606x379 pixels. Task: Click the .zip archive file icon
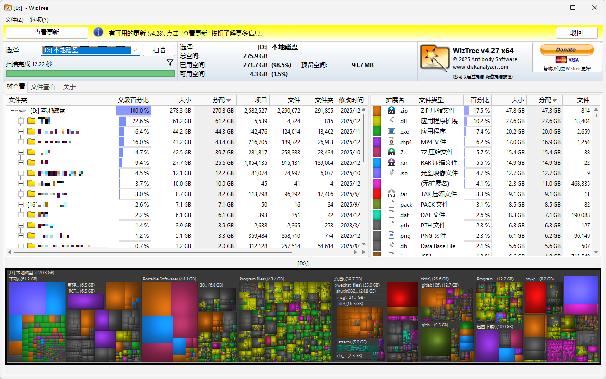click(x=392, y=110)
